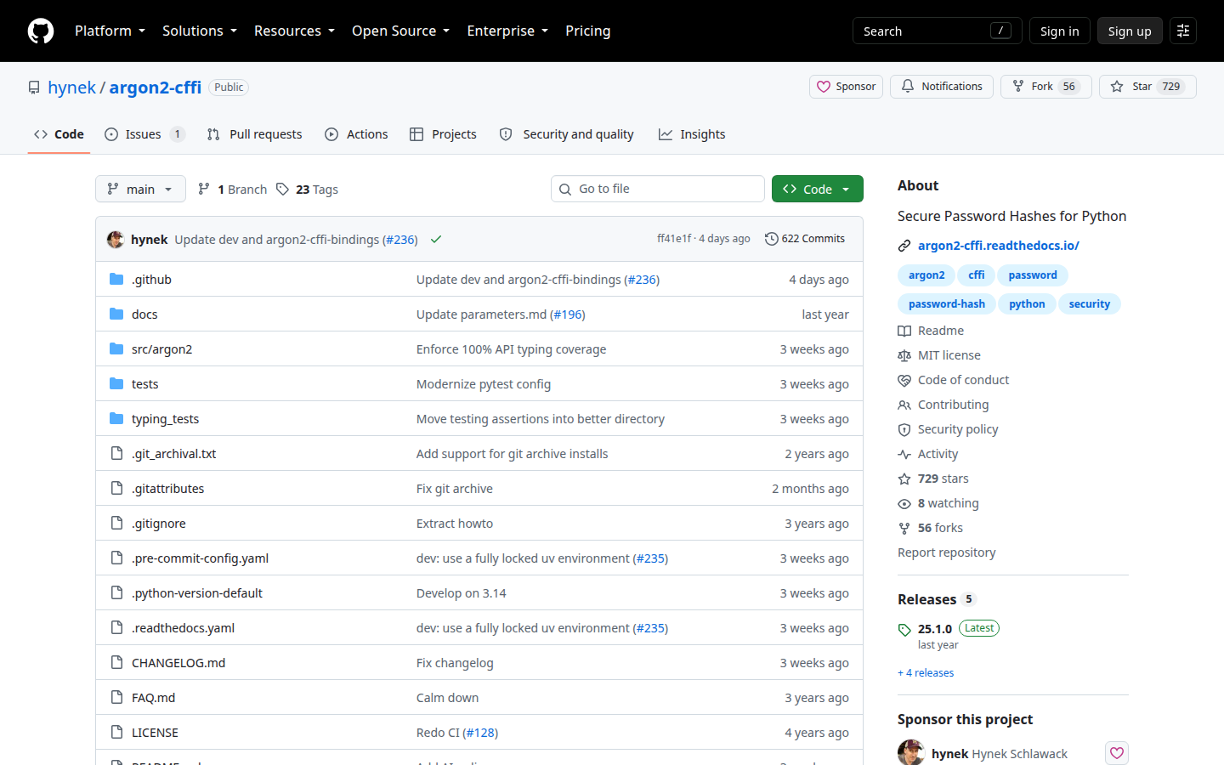Switch to the Insights tab

click(692, 134)
